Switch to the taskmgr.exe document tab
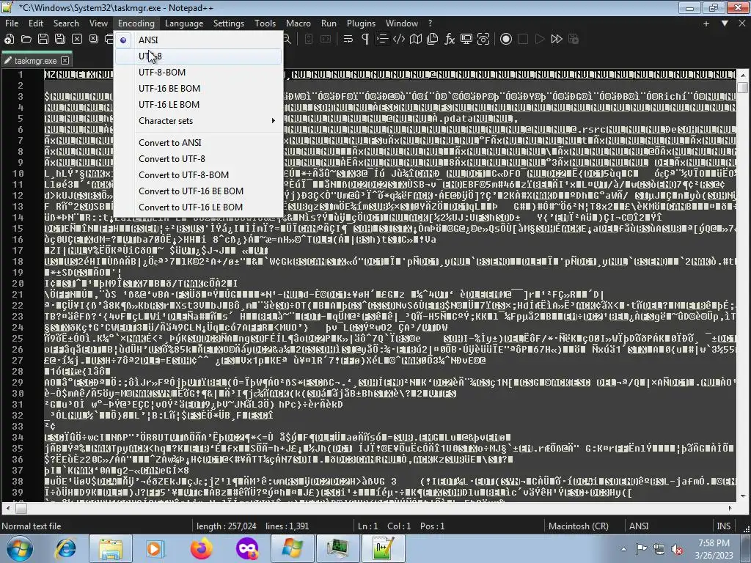The width and height of the screenshot is (751, 563). click(x=36, y=61)
